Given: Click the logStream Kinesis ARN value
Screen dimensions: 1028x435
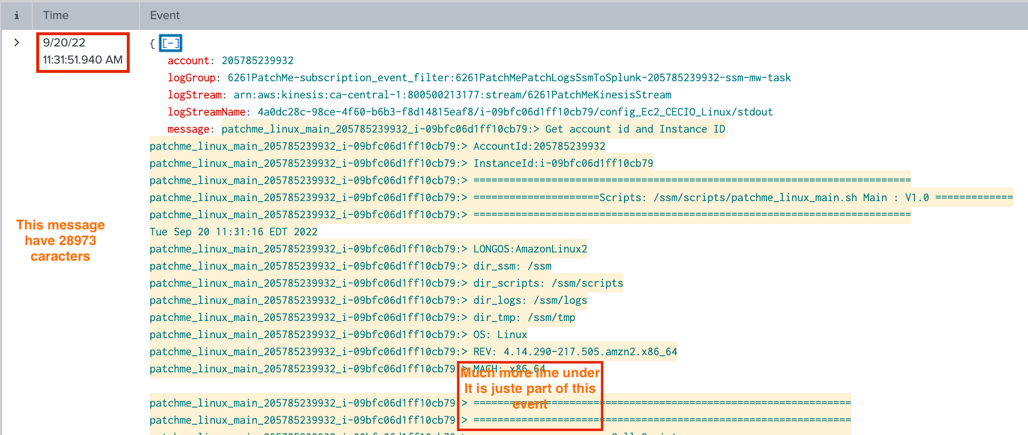Looking at the screenshot, I should (452, 95).
